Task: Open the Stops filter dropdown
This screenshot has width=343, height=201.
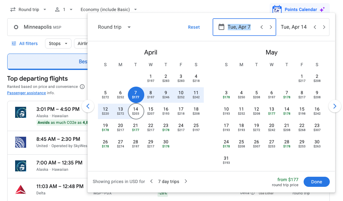Action: (58, 43)
